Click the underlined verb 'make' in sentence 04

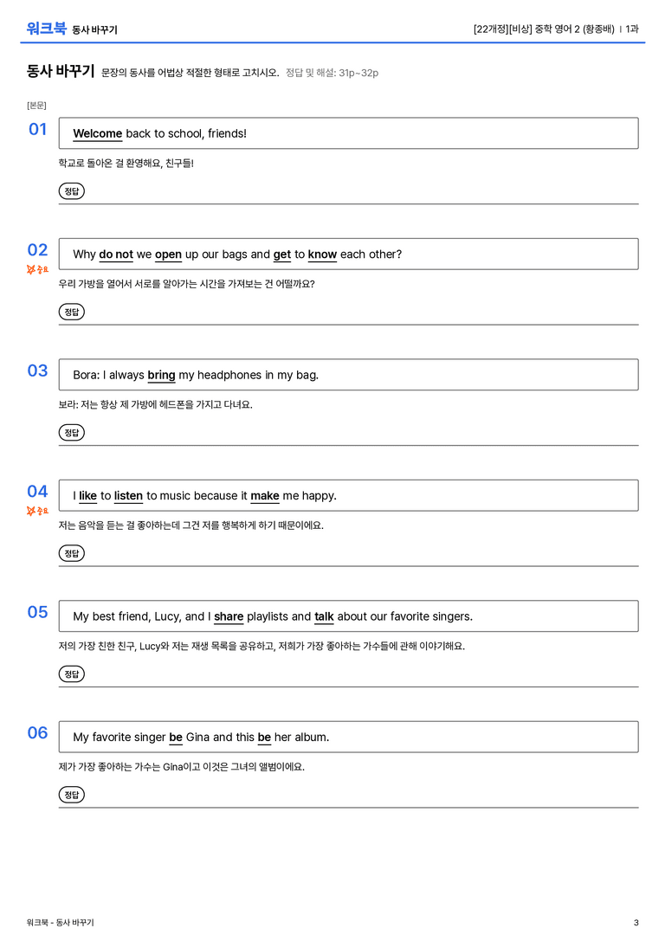[265, 496]
